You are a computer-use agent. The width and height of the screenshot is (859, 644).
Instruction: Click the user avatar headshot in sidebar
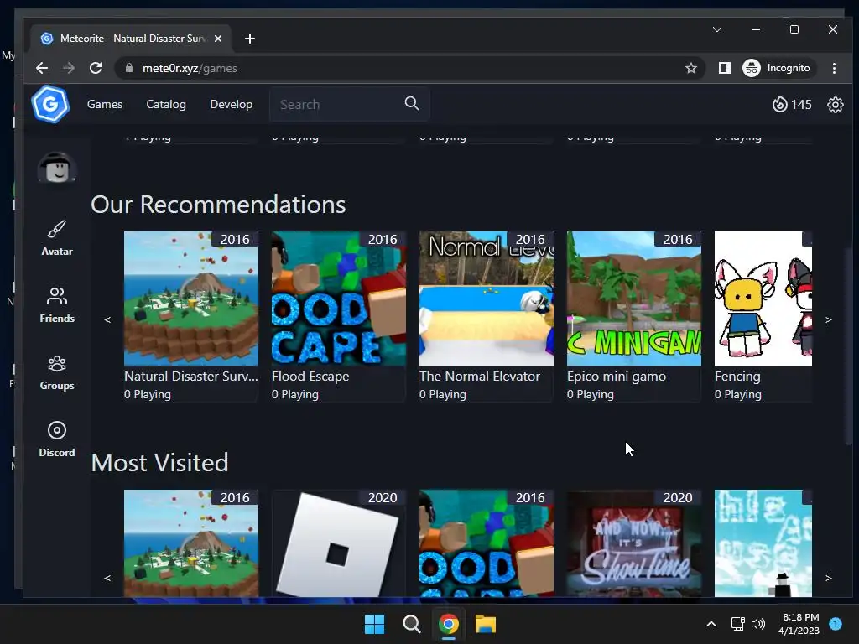[57, 168]
